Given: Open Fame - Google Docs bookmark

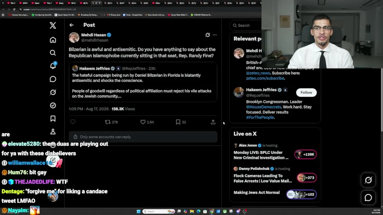Looking at the screenshot, I should click(133, 15).
